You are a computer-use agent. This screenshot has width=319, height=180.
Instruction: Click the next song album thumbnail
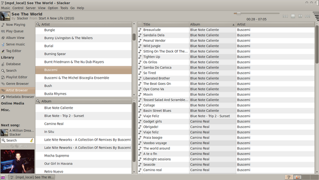(4, 133)
